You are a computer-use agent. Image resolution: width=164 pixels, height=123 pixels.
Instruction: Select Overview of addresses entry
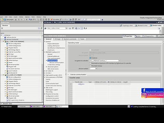(53, 100)
